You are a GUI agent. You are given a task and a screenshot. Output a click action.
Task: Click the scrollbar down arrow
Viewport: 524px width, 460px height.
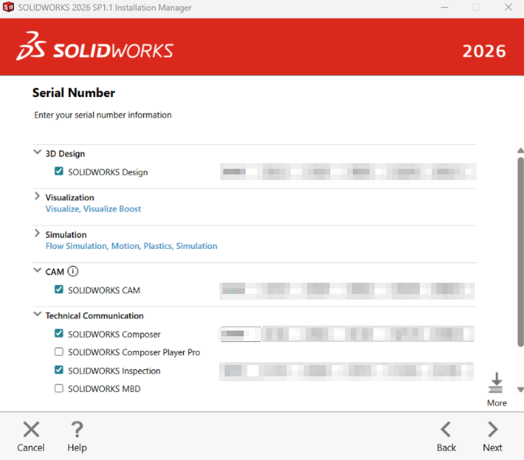click(520, 390)
